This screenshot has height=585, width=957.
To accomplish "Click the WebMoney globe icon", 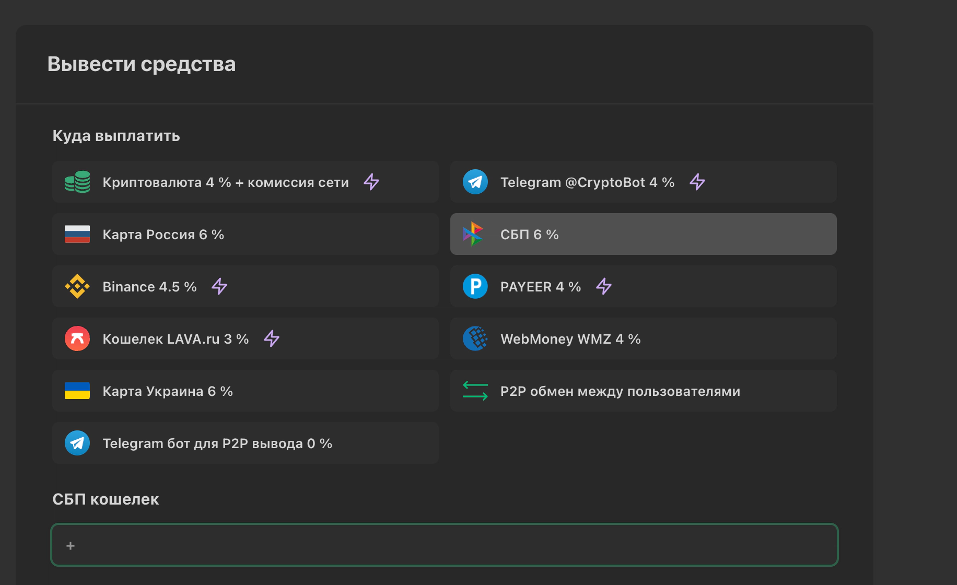I will click(x=475, y=338).
